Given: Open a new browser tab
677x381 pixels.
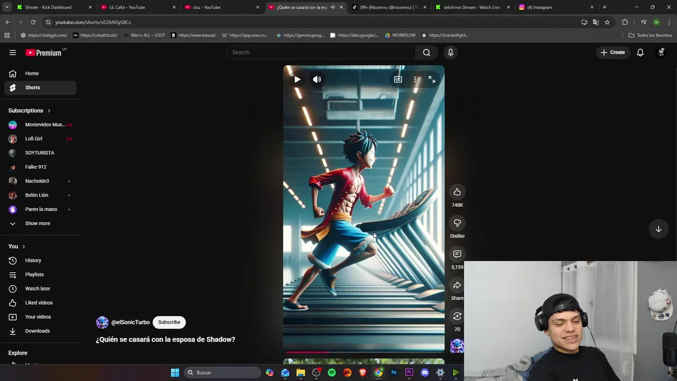Looking at the screenshot, I should [605, 7].
